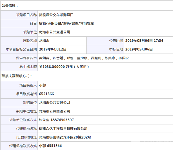The width and height of the screenshot is (174, 151).
Task: Click the 中标日期 label cell
Action: tap(116, 49)
